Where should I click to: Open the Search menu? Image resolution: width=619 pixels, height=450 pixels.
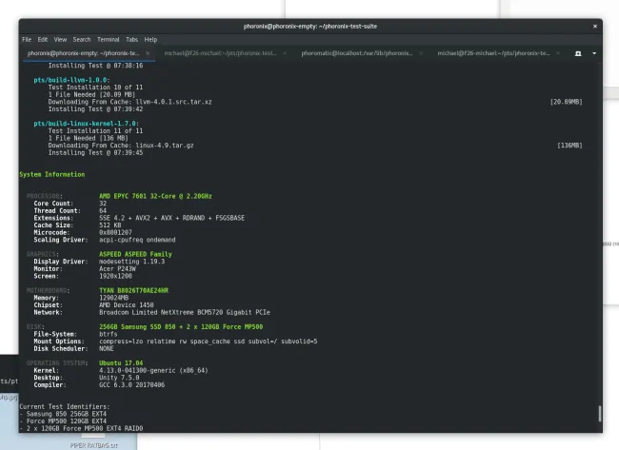coord(82,39)
